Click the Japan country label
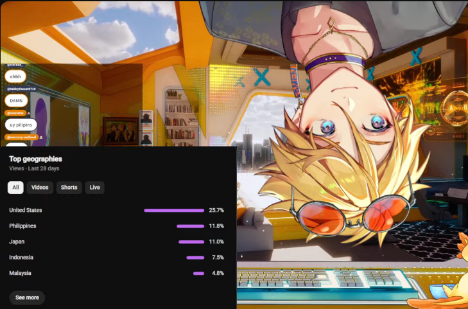 pyautogui.click(x=17, y=242)
